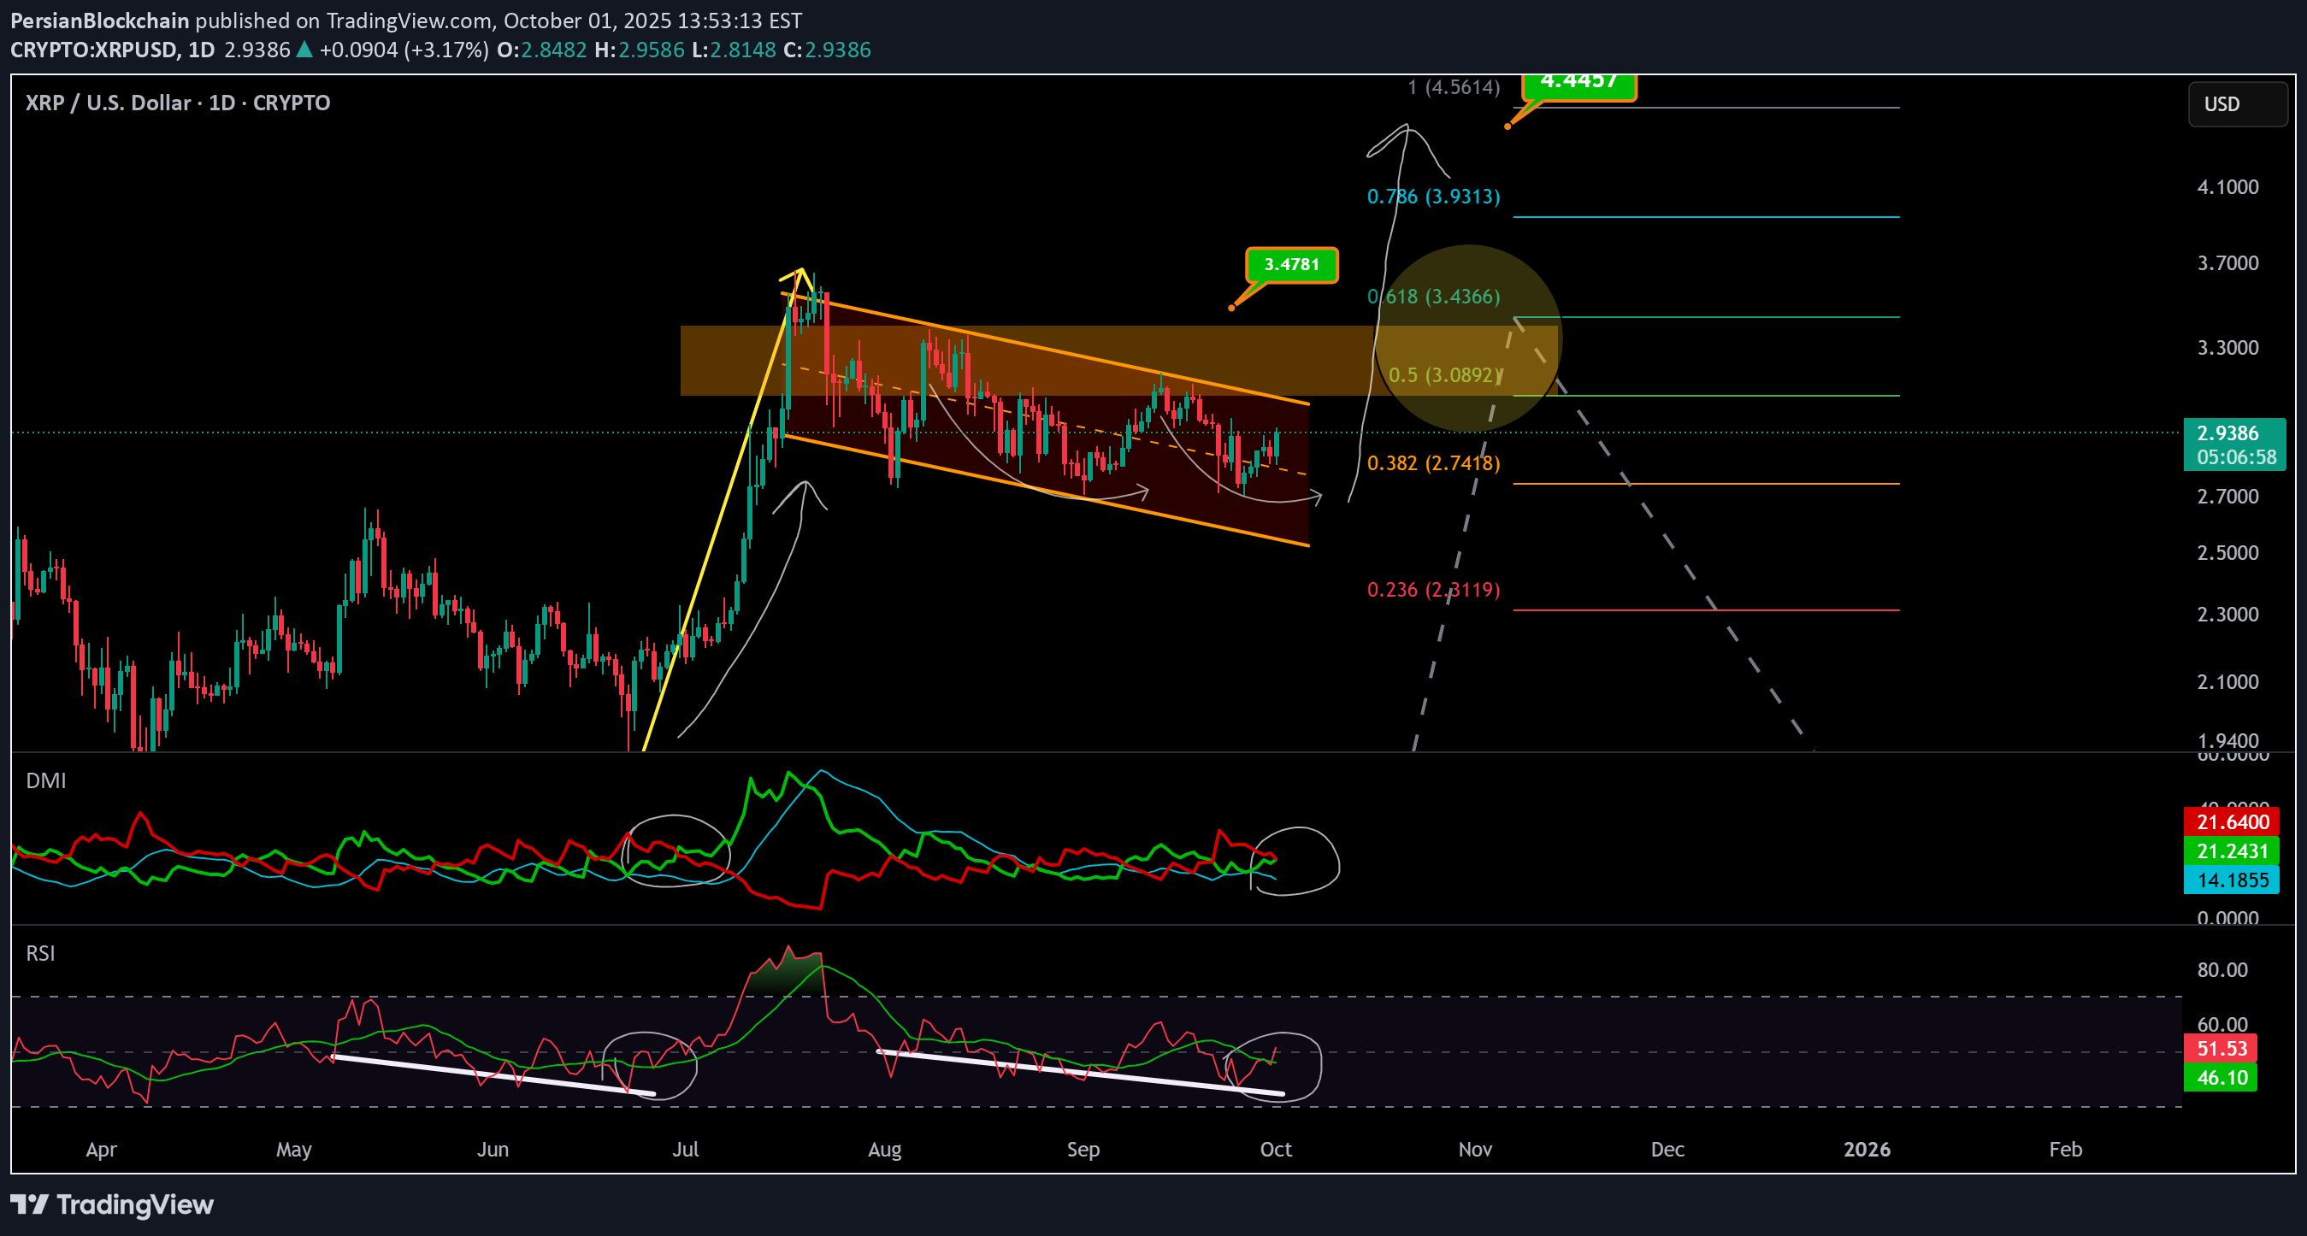Image resolution: width=2307 pixels, height=1236 pixels.
Task: Select the 0.236 (2.3119) Fibonacci label
Action: click(1433, 590)
